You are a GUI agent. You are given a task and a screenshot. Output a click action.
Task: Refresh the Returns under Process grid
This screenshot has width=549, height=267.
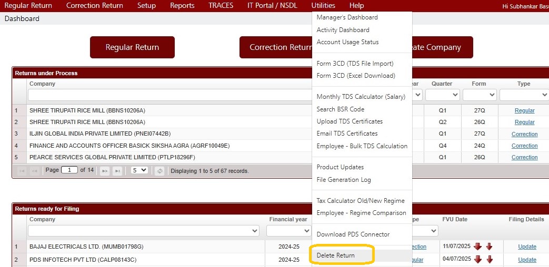coord(159,171)
